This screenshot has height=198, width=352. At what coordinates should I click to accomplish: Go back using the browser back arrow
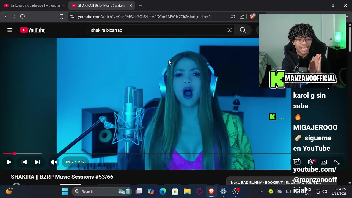point(6,16)
